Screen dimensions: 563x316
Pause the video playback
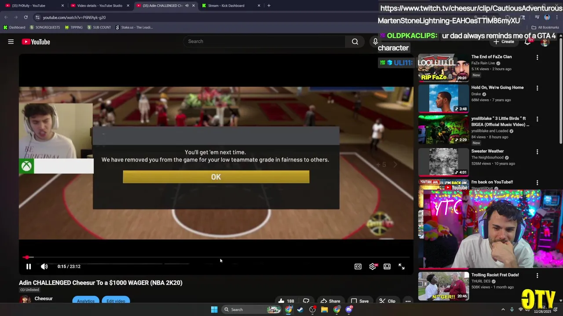pyautogui.click(x=29, y=266)
